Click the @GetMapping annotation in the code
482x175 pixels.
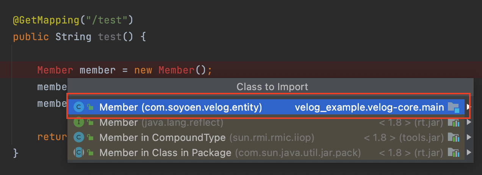(46, 20)
